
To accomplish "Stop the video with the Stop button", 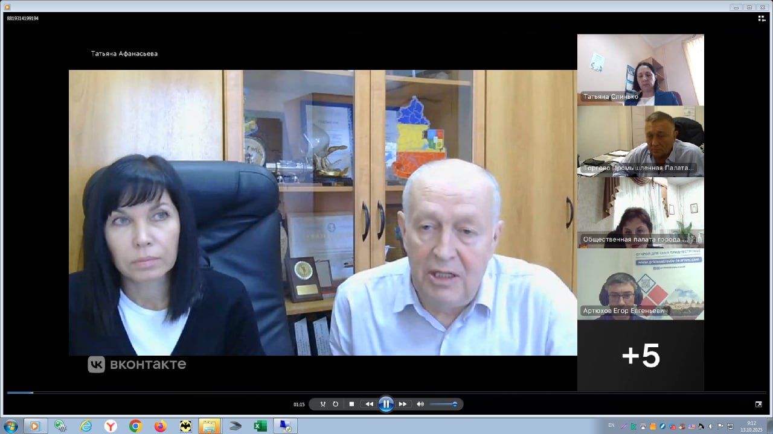I will (351, 404).
